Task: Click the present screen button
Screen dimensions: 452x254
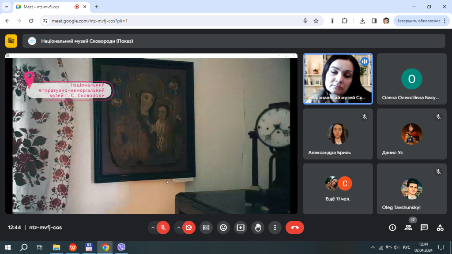Action: [241, 228]
